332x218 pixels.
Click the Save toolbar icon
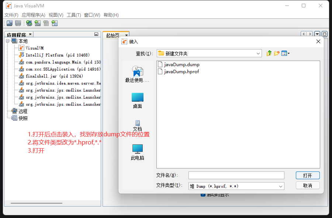(18, 23)
